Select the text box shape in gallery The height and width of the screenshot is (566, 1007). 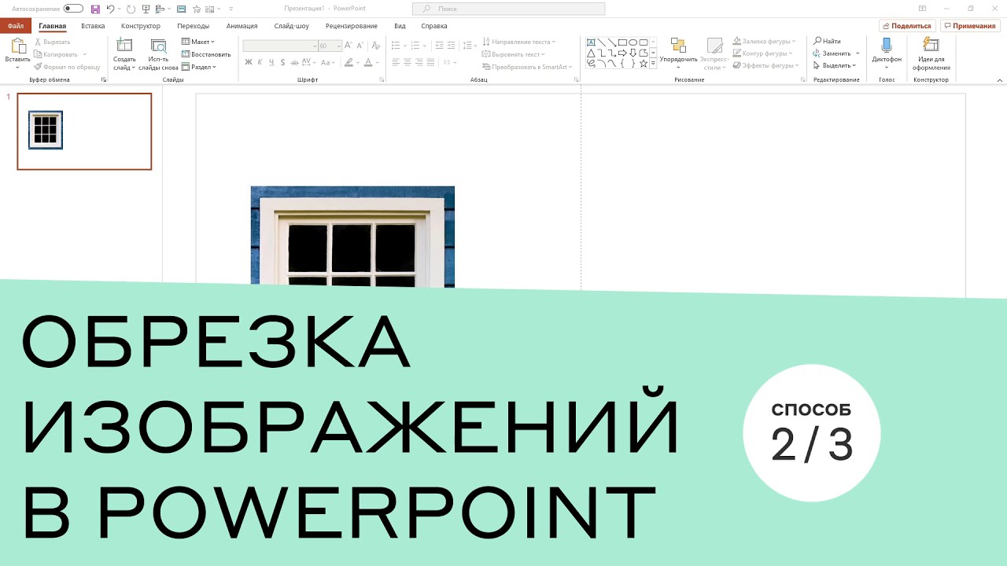(591, 42)
